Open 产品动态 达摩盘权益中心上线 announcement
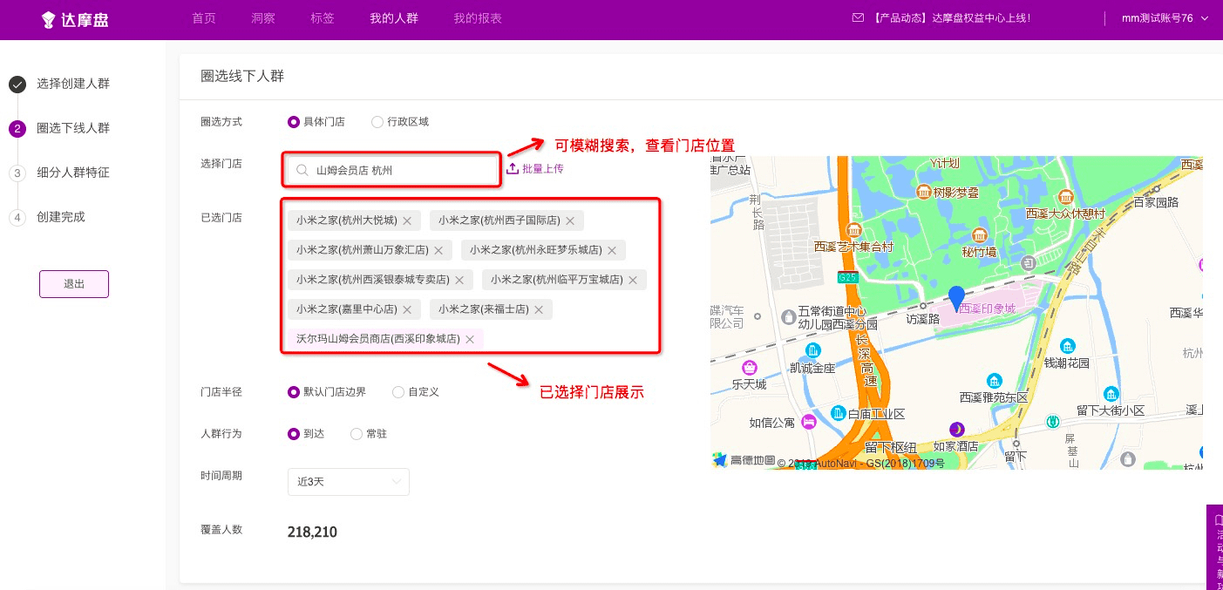Viewport: 1223px width, 590px height. (950, 18)
